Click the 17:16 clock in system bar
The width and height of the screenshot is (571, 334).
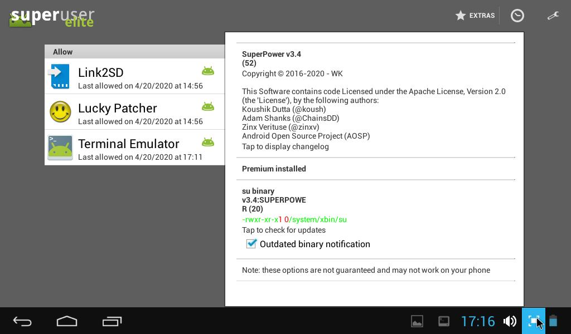(x=478, y=321)
